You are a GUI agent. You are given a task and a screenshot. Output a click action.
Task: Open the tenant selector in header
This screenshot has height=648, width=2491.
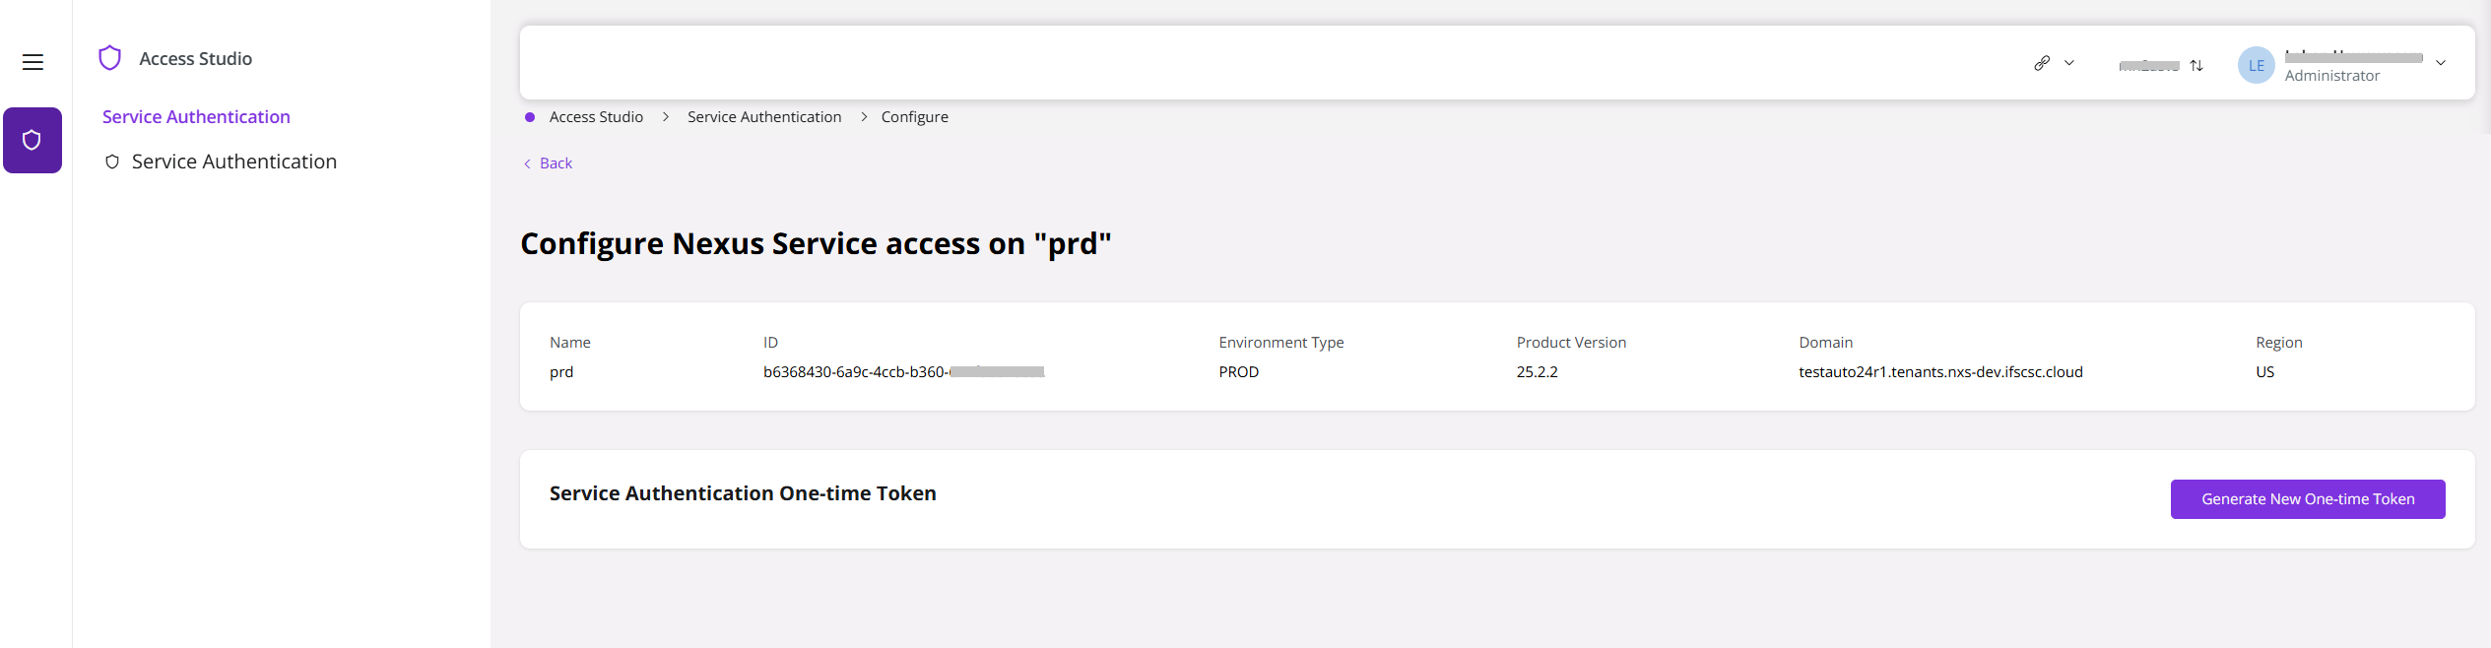(2161, 65)
